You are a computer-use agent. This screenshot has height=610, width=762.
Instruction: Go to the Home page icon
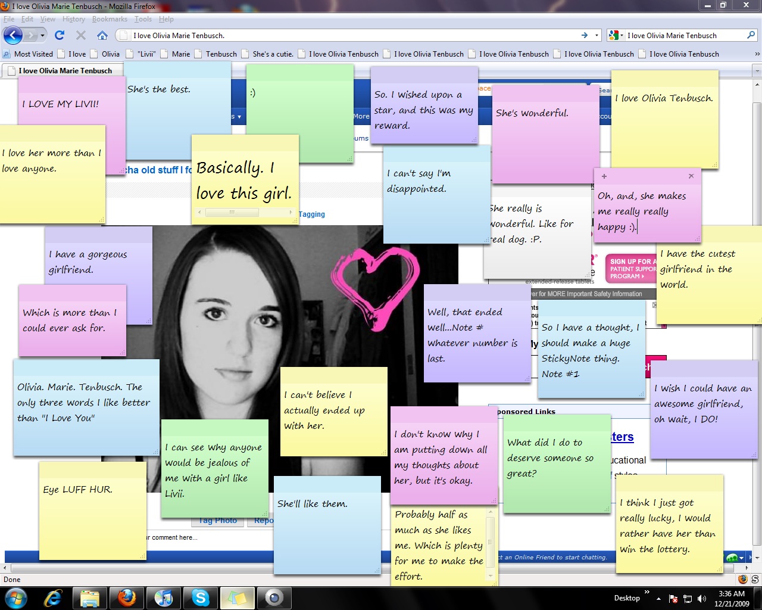click(x=102, y=35)
